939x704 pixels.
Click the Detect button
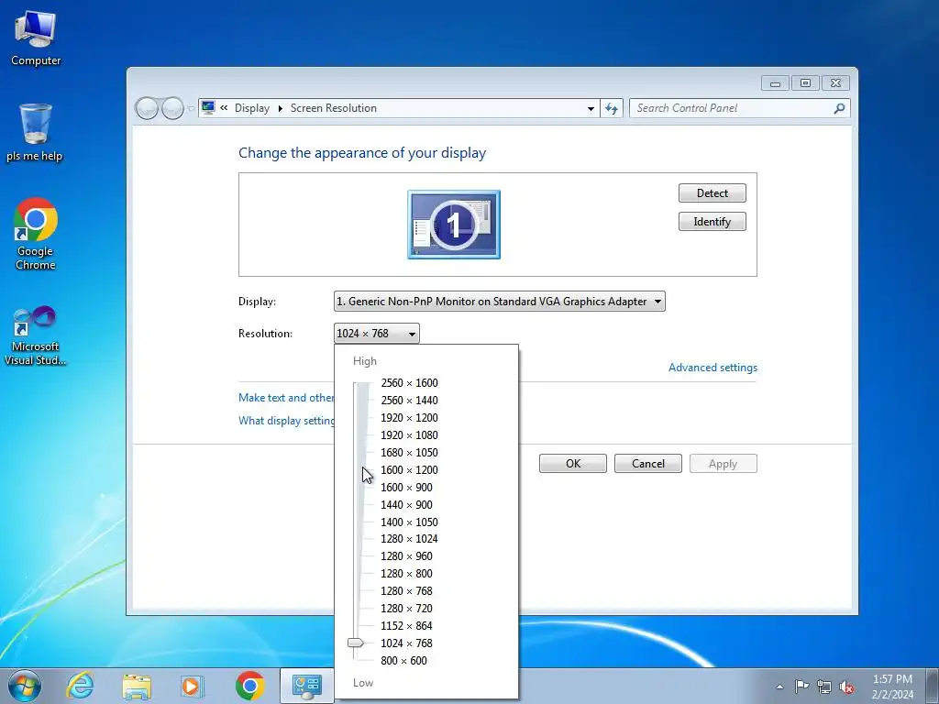click(x=712, y=192)
